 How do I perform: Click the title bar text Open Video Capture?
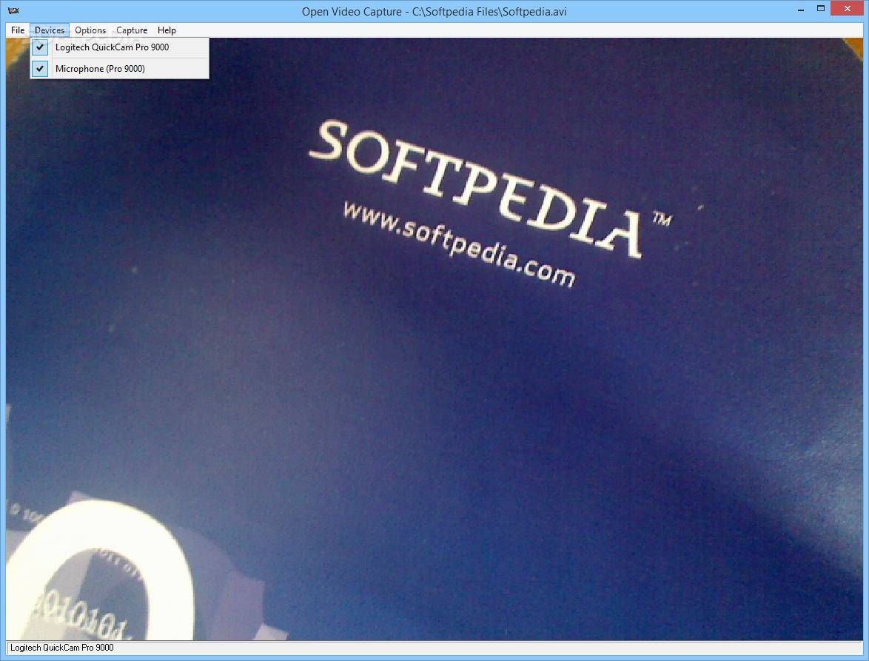[x=434, y=11]
